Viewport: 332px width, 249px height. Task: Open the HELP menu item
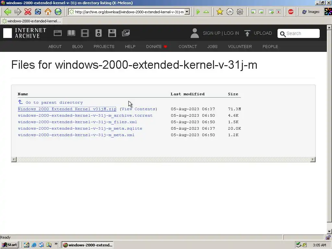coord(130,47)
